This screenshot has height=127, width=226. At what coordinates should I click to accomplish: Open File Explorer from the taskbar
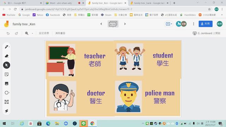pos(57,123)
